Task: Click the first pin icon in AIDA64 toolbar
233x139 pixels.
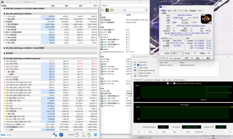Action: click(103, 10)
